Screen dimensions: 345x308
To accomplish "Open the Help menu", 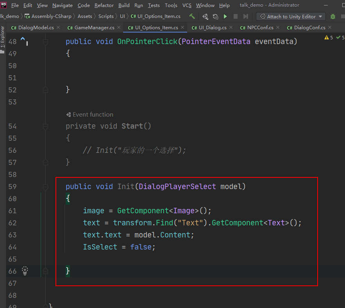I will [x=224, y=5].
